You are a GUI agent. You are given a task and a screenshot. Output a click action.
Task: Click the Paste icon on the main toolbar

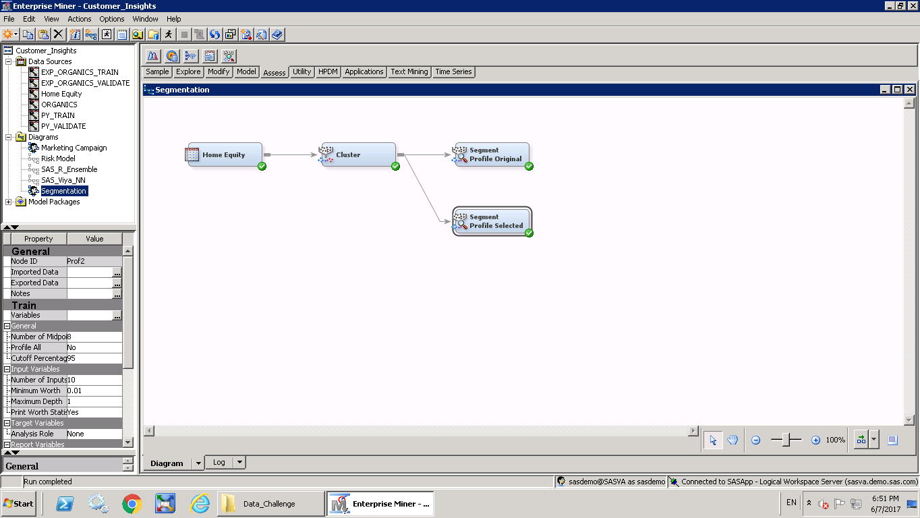[42, 34]
